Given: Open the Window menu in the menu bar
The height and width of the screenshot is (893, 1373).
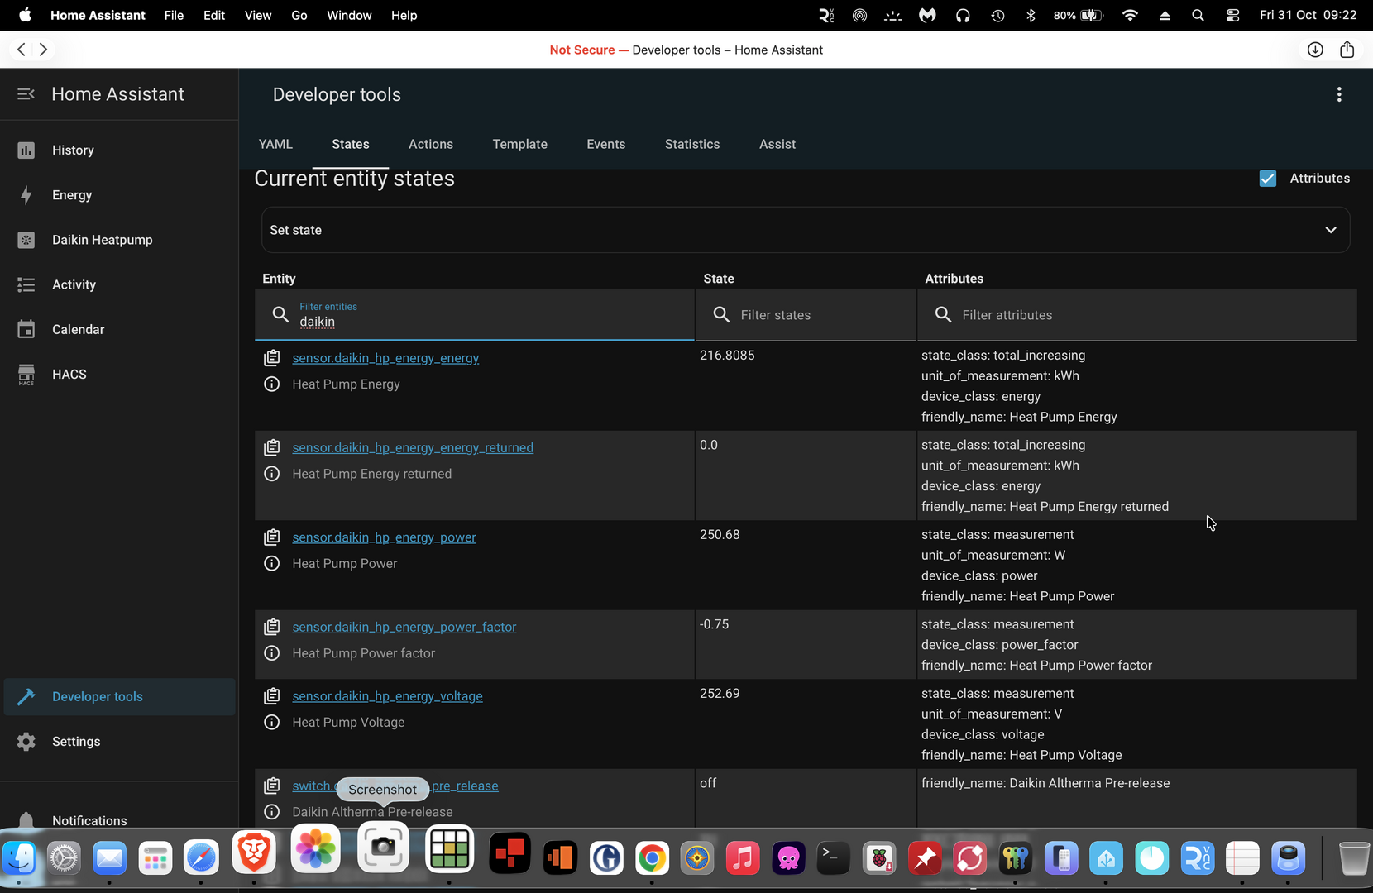Looking at the screenshot, I should pos(348,15).
